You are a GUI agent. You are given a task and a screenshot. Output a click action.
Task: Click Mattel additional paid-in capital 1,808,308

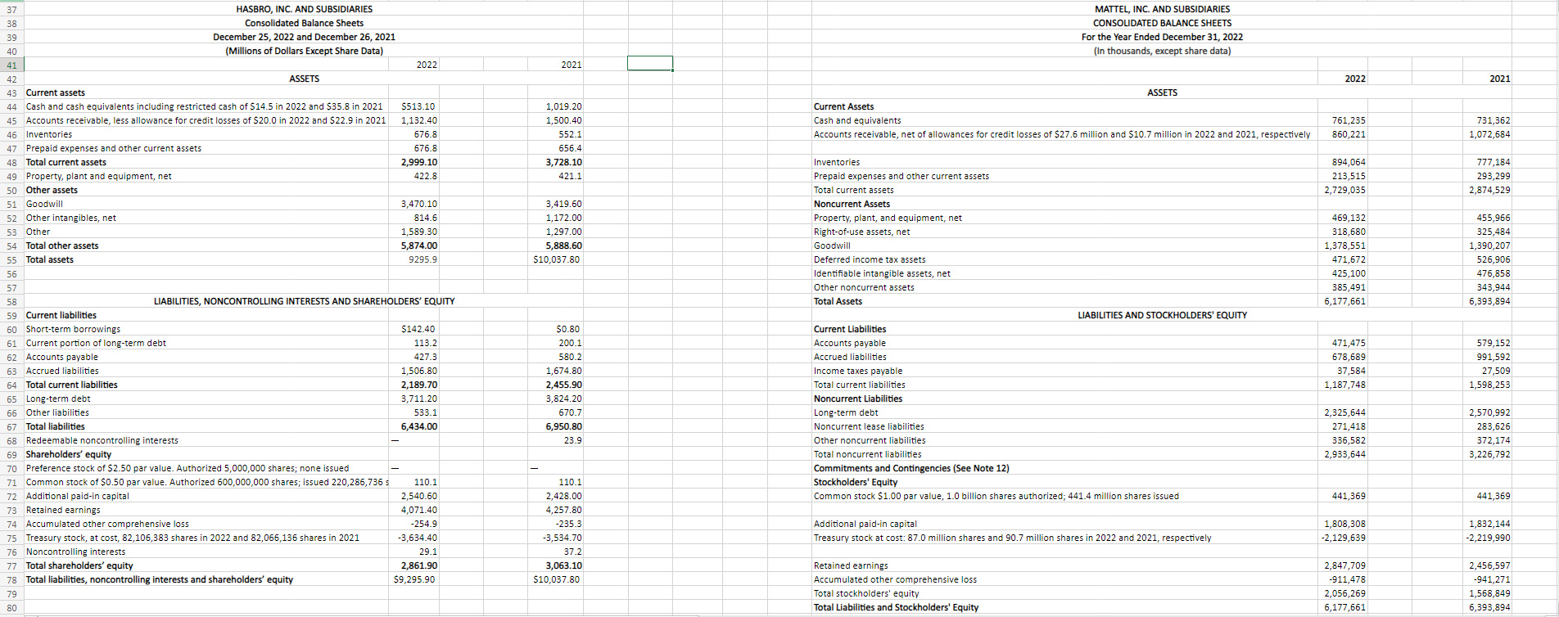pyautogui.click(x=1345, y=524)
